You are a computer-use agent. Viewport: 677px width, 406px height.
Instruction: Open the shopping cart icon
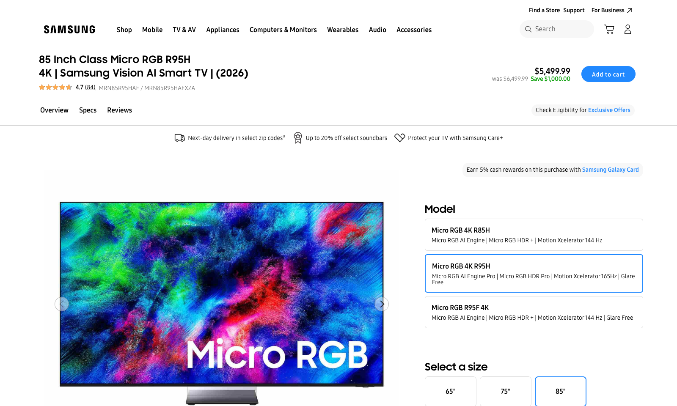click(x=609, y=29)
